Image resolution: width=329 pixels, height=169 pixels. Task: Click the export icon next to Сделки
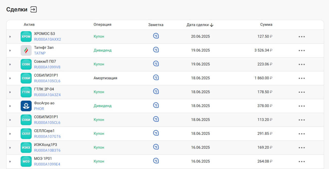coord(34,9)
